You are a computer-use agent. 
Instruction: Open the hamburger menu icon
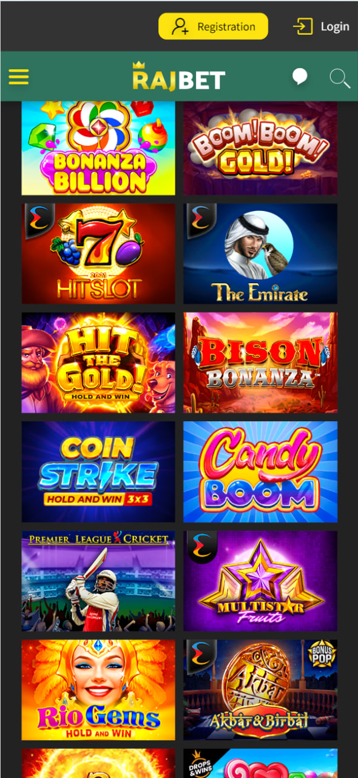(19, 77)
